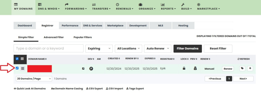Select the Popular Filters tab
Screen dimensions: 261x97
click(x=83, y=37)
